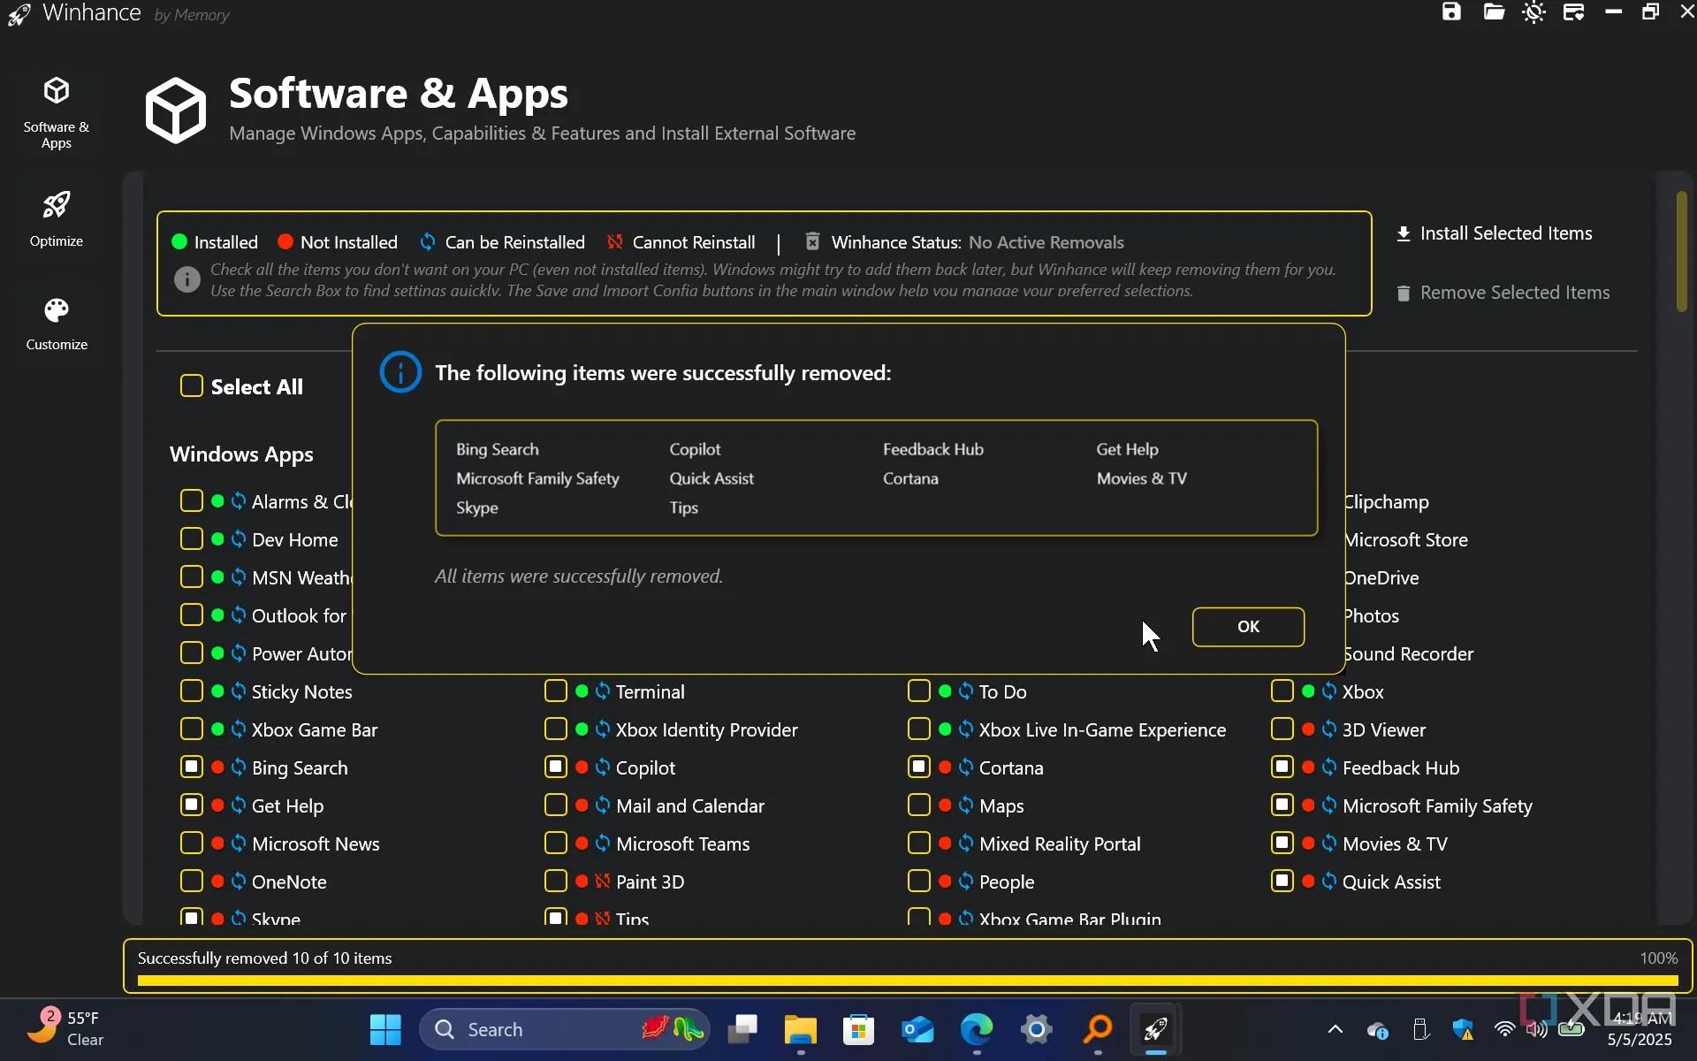Click the green status dot next to Terminal
Screen dimensions: 1697x1061
(582, 691)
